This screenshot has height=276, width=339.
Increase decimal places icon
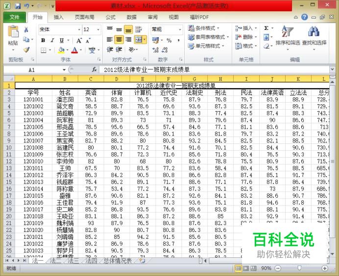click(x=155, y=50)
